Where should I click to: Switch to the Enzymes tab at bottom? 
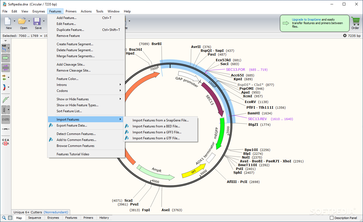(53, 218)
